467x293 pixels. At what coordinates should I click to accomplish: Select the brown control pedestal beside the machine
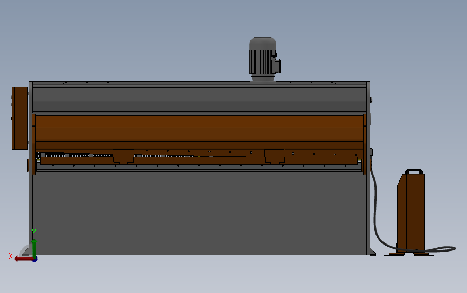(x=411, y=214)
